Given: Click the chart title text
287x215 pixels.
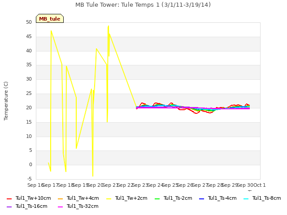Looking at the screenshot, I should pyautogui.click(x=143, y=5).
